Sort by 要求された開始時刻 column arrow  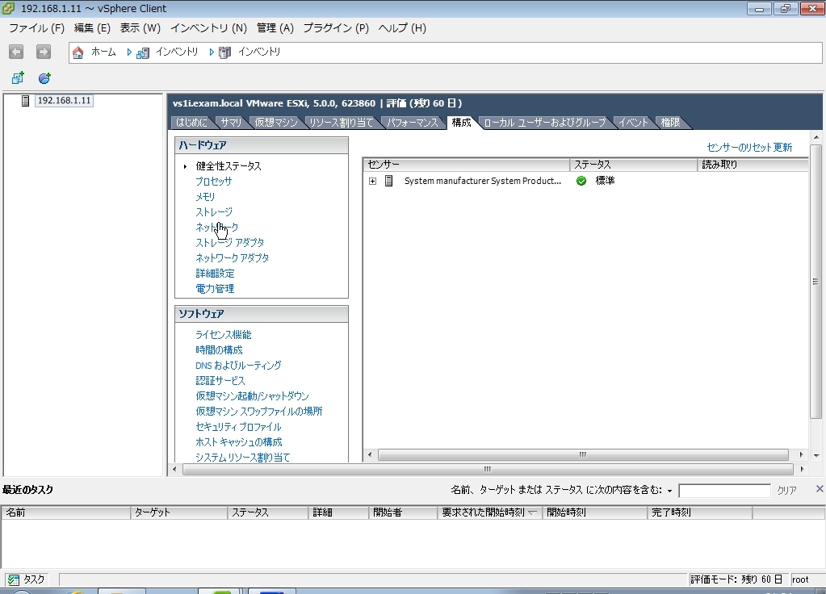coord(532,512)
